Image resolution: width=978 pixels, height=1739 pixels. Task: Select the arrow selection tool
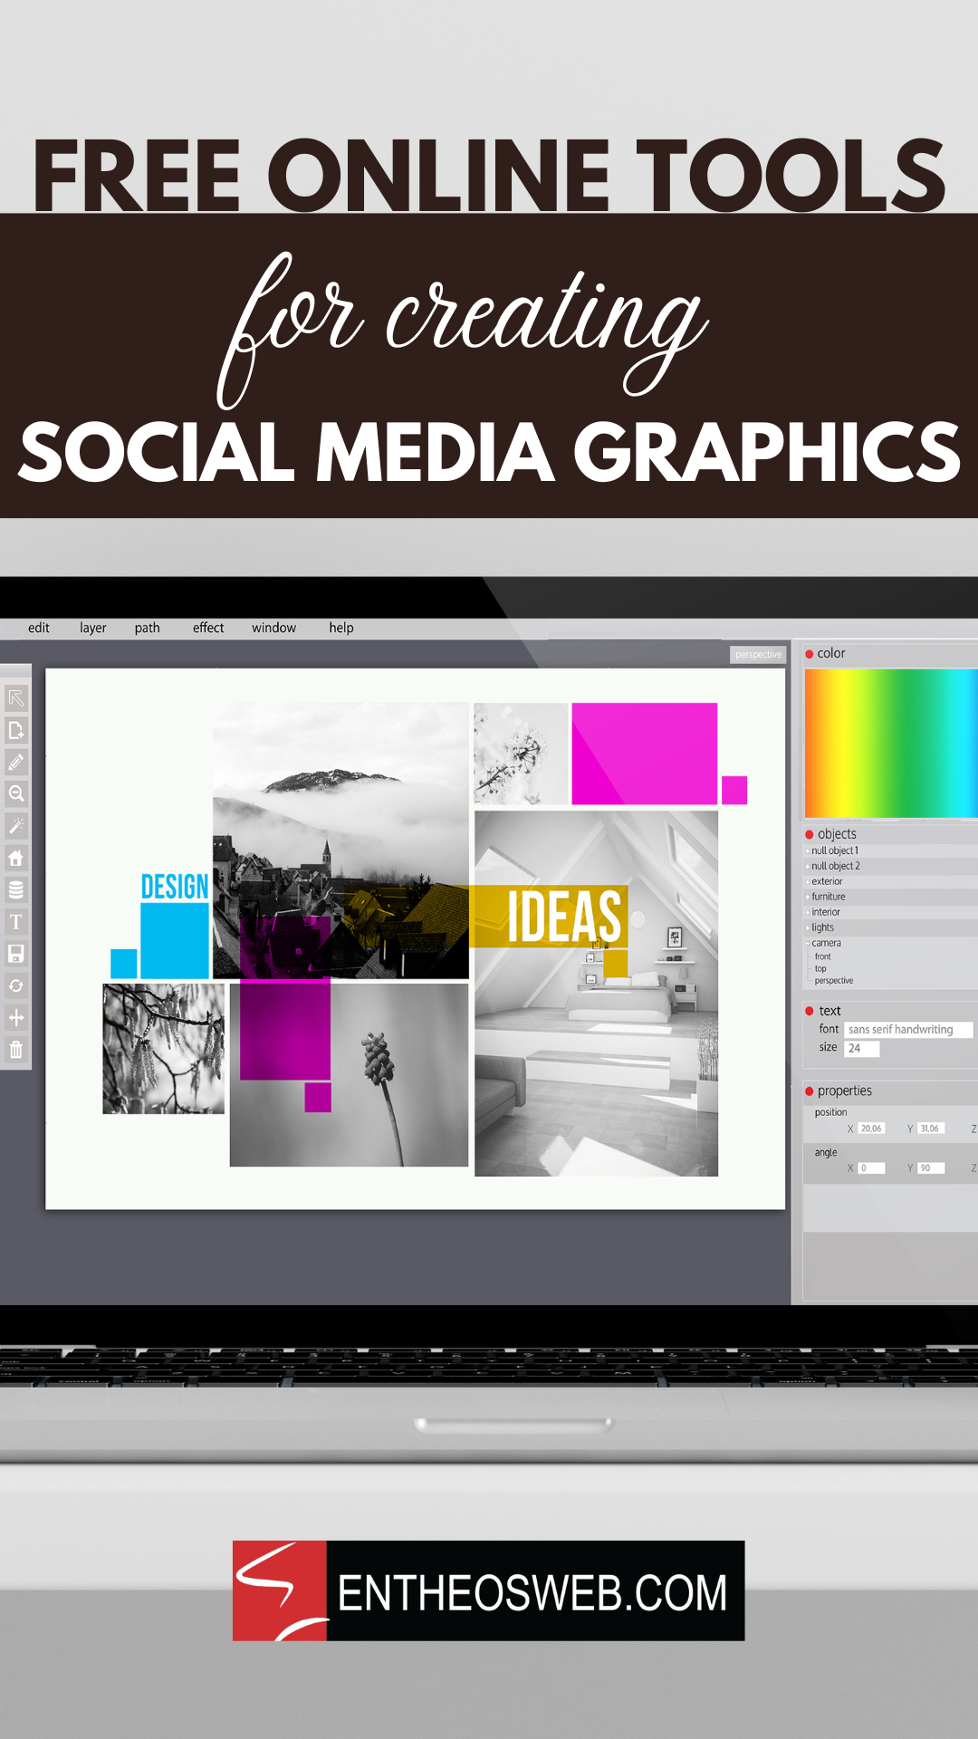pos(16,698)
